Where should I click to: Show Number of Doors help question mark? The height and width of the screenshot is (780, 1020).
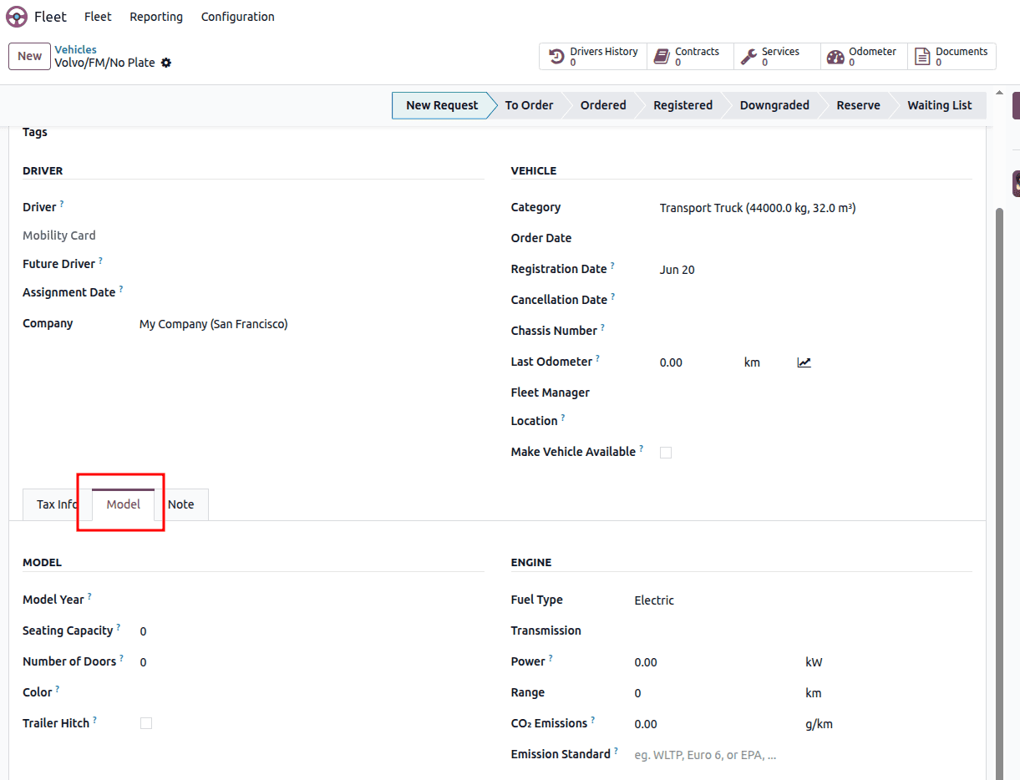[122, 658]
